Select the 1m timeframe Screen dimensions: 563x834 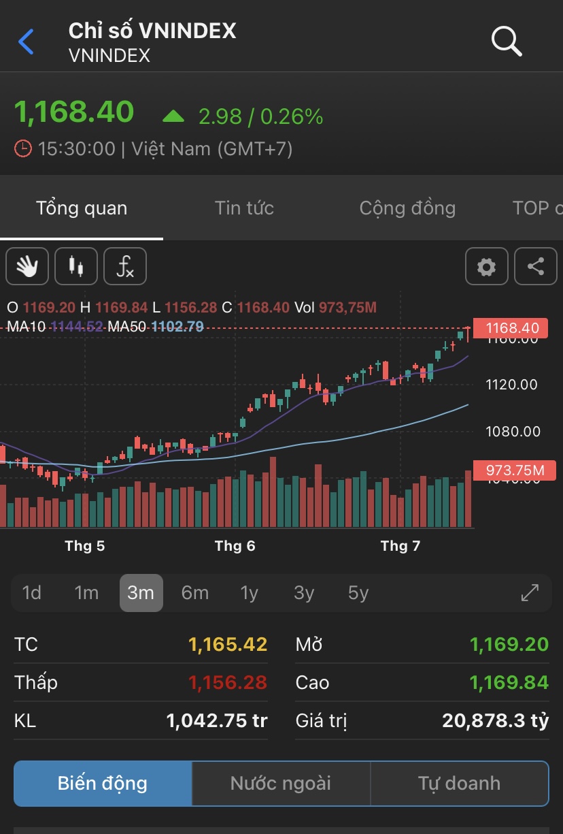[x=86, y=593]
